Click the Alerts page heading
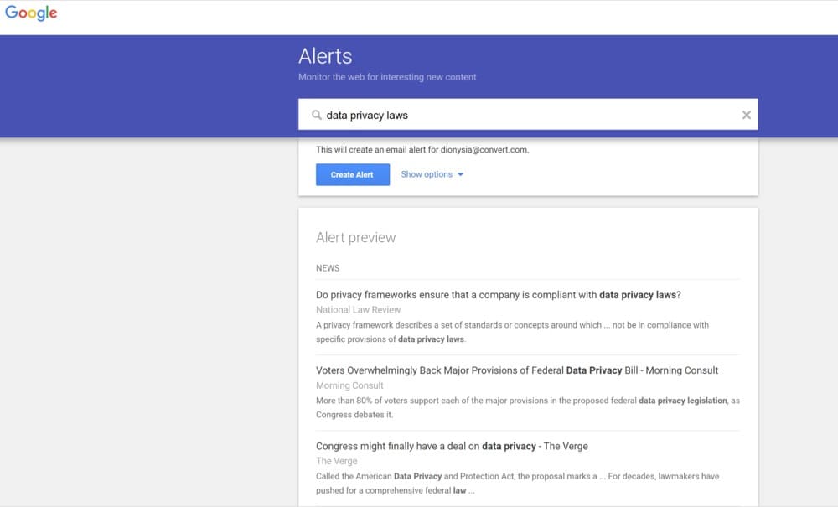This screenshot has height=507, width=838. click(x=325, y=56)
